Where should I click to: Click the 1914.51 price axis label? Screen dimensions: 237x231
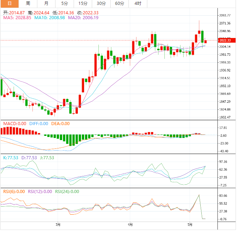225,78
